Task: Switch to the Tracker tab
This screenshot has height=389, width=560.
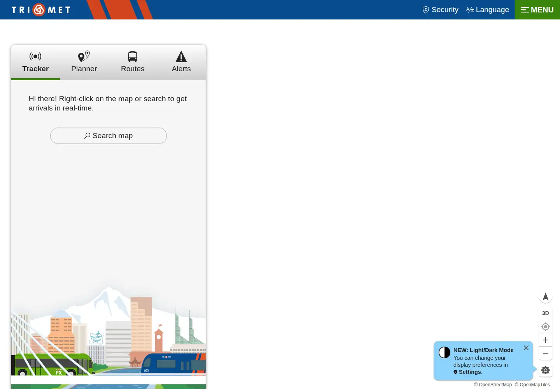Action: (x=35, y=62)
